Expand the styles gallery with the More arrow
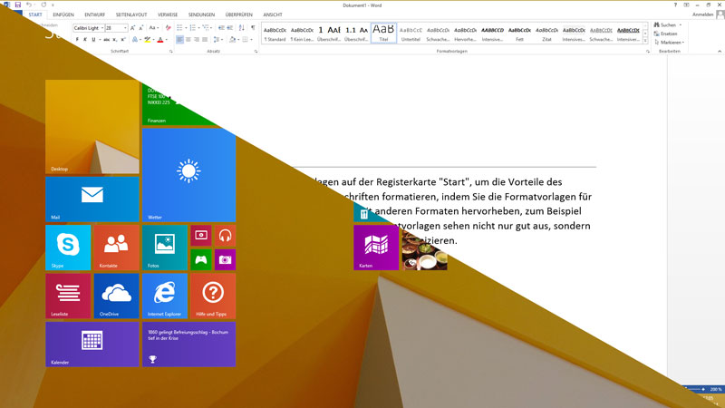This screenshot has width=725, height=408. tap(645, 41)
